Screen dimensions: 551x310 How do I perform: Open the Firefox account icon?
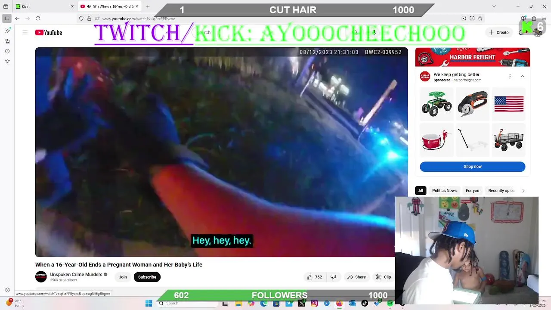click(x=523, y=19)
